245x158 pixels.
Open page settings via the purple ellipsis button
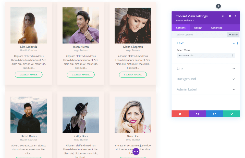pyautogui.click(x=136, y=151)
